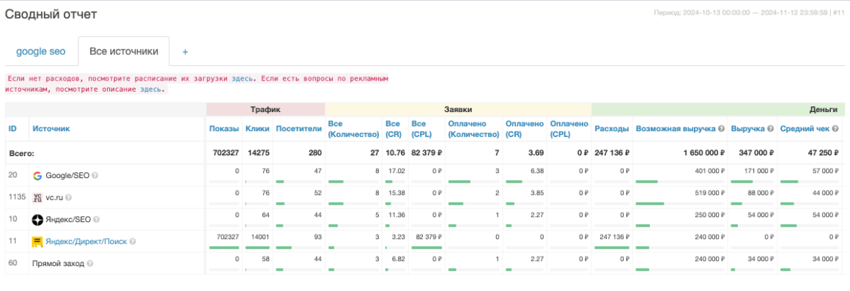Sort by Оплачено (CPL) column header
The width and height of the screenshot is (850, 291).
pyautogui.click(x=569, y=129)
